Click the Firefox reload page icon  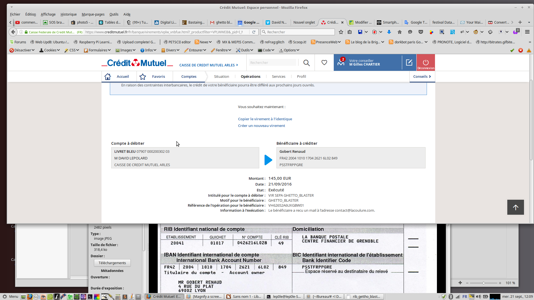coord(254,32)
